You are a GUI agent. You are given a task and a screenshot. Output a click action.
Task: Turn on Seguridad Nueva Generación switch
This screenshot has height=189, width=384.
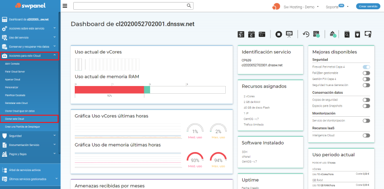coord(367,85)
